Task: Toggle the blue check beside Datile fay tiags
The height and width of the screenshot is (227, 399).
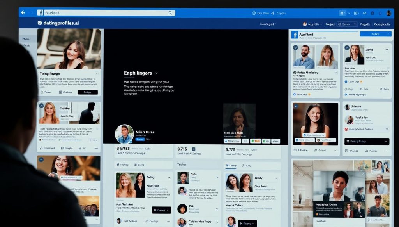Action: 346,95
